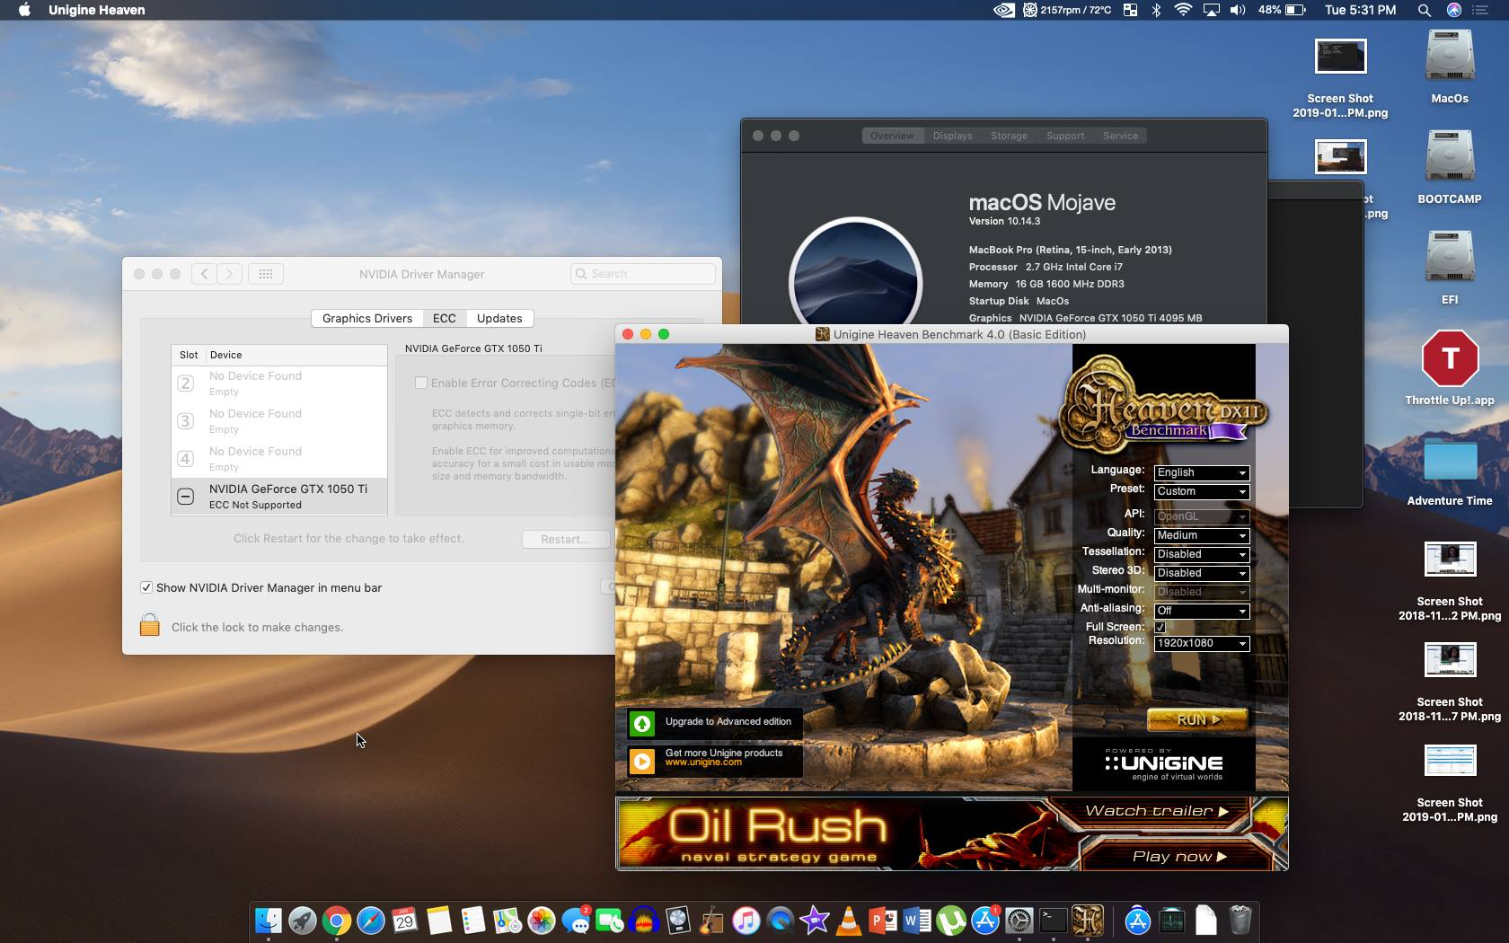Open the volume control in menu bar
1509x943 pixels.
(x=1238, y=10)
